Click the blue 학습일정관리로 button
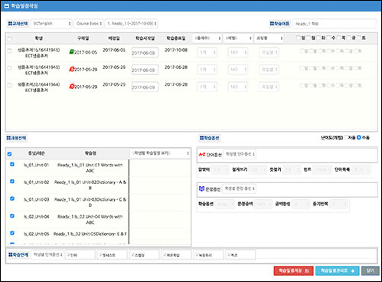The width and height of the screenshot is (382, 282). tap(338, 271)
